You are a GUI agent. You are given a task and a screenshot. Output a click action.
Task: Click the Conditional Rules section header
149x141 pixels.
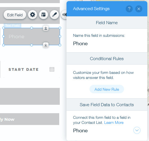coord(107,59)
